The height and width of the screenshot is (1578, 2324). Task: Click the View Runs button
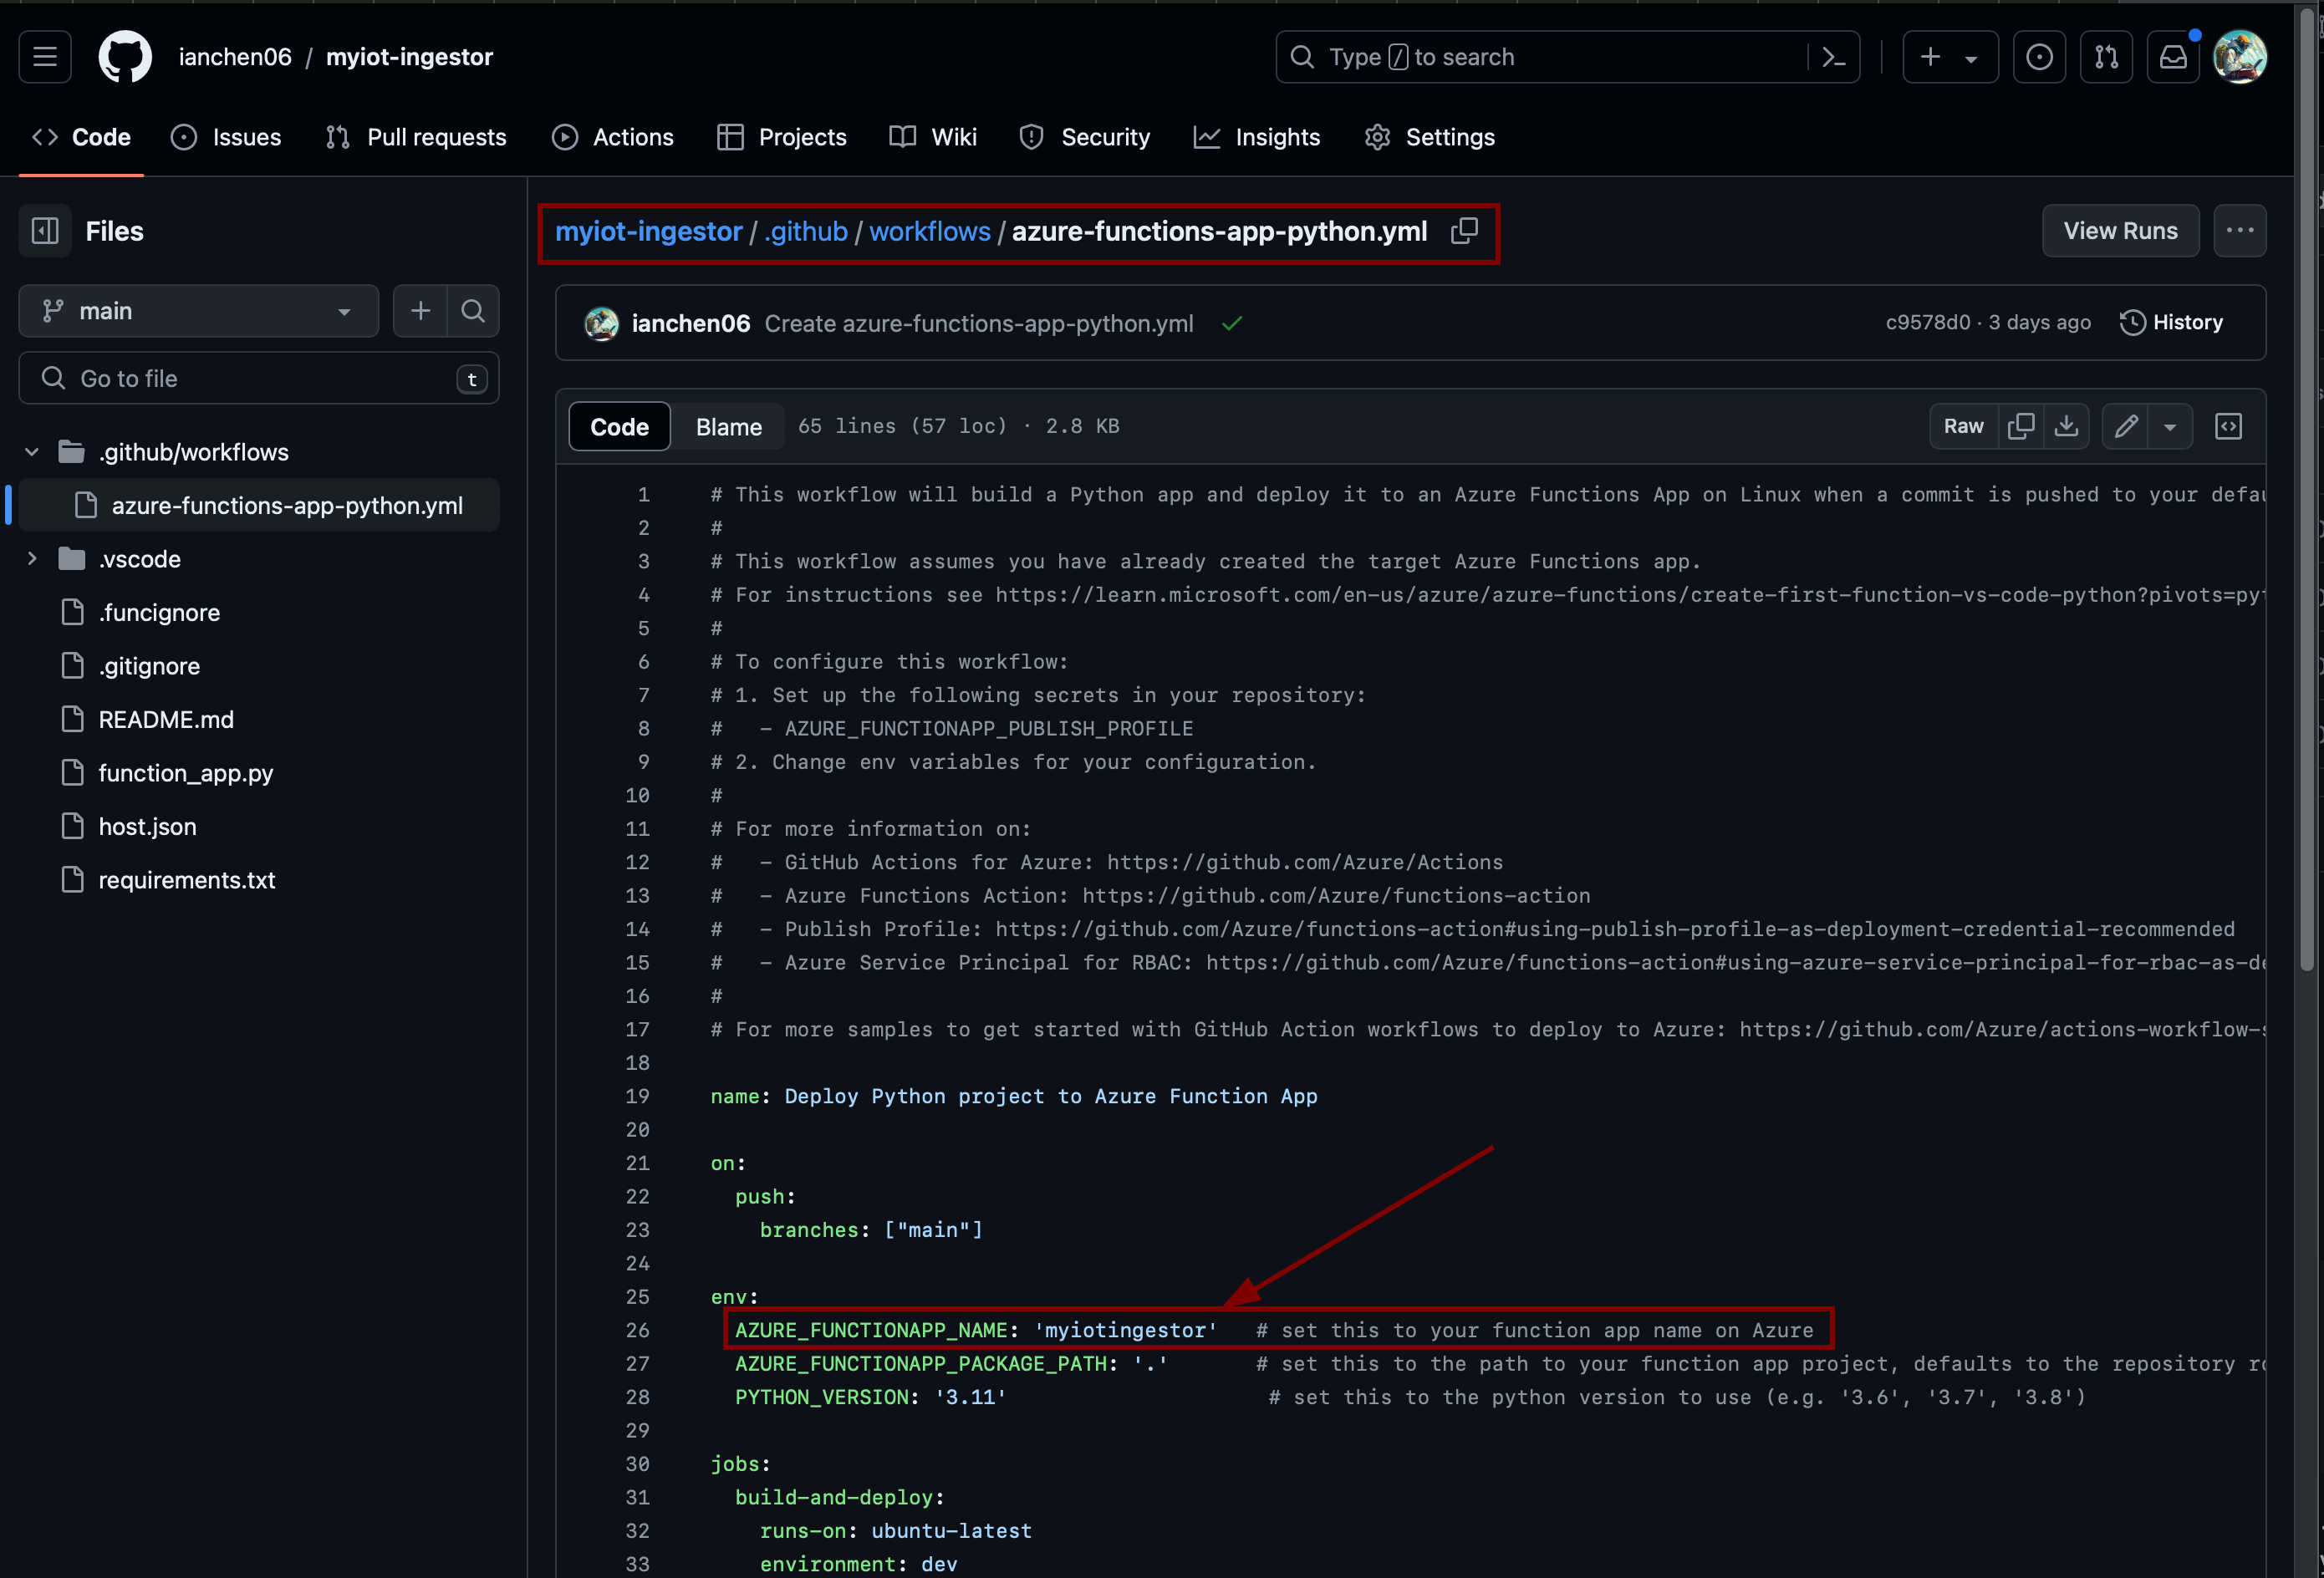click(x=2119, y=231)
